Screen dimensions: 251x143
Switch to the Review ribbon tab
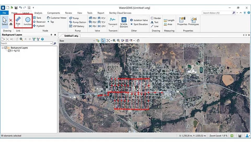pyautogui.click(x=69, y=13)
